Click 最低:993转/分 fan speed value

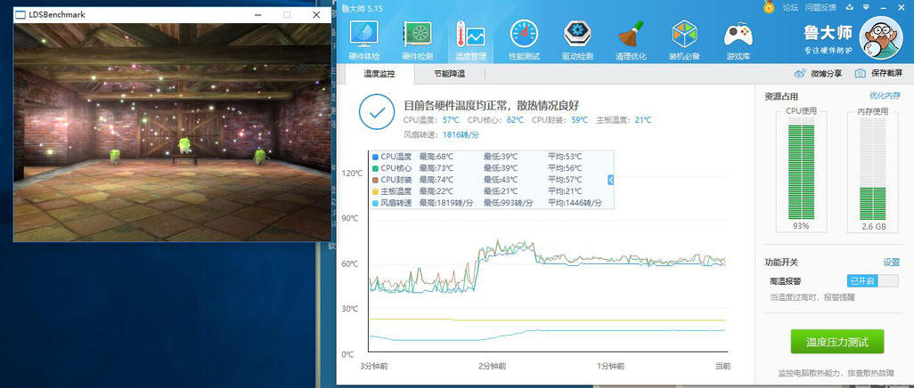point(509,203)
